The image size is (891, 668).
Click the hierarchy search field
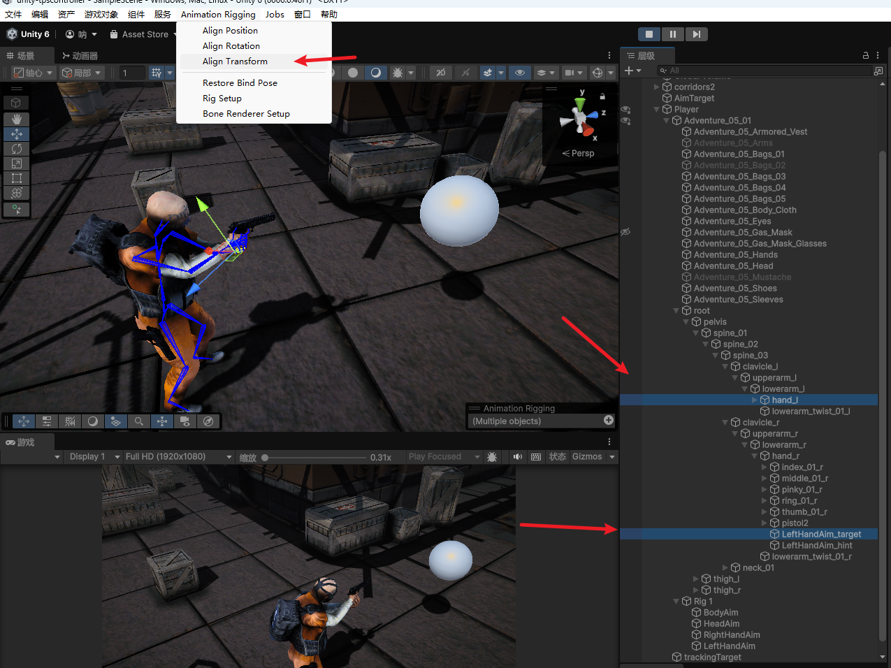pos(765,71)
